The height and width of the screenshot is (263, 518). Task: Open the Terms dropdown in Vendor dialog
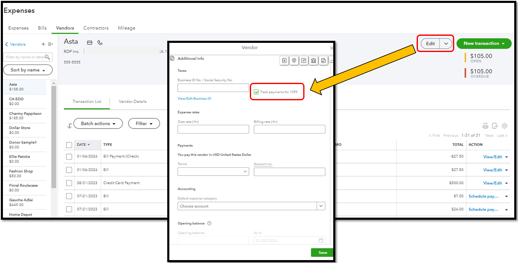[x=213, y=171]
